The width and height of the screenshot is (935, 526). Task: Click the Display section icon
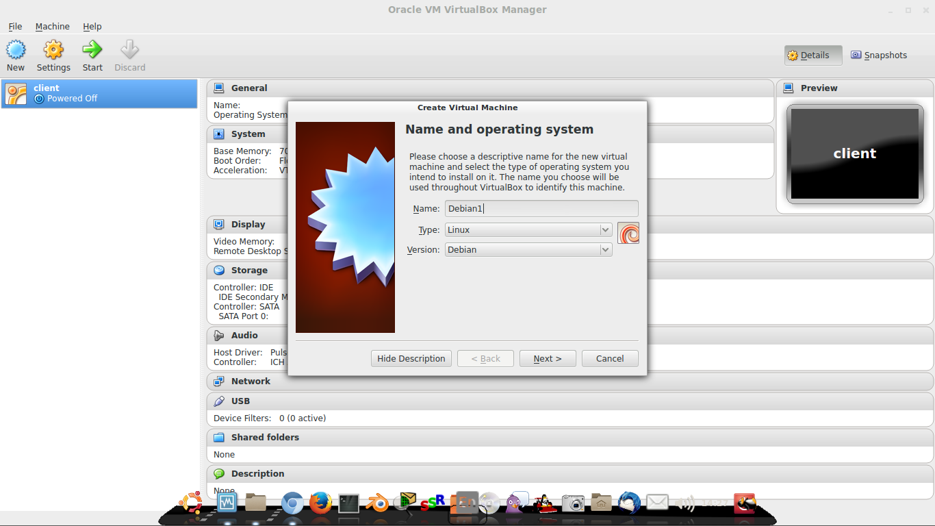coord(219,224)
